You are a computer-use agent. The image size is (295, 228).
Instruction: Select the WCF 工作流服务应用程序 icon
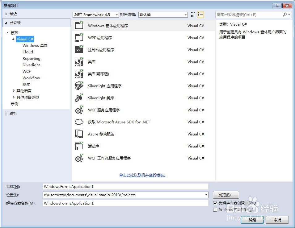point(79,158)
